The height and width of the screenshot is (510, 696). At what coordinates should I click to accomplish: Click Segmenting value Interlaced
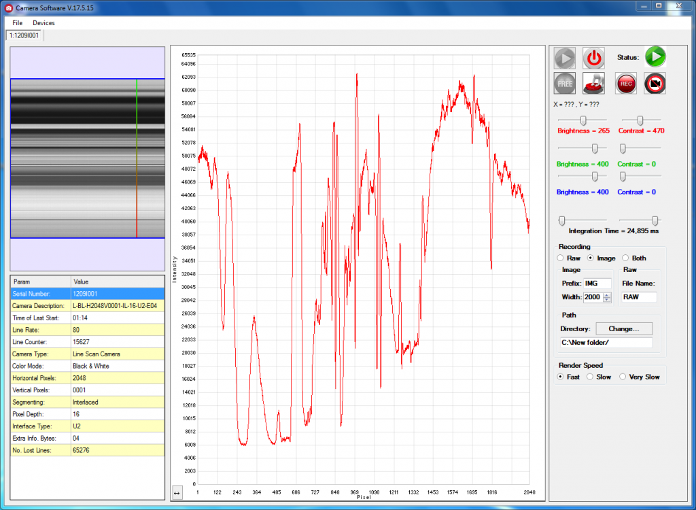click(85, 402)
